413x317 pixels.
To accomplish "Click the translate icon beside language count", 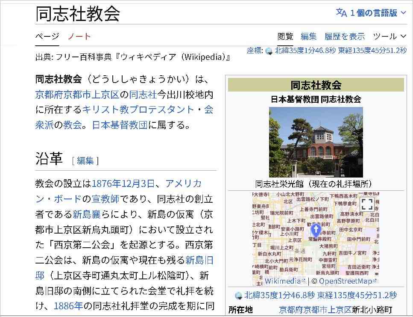I will [341, 13].
